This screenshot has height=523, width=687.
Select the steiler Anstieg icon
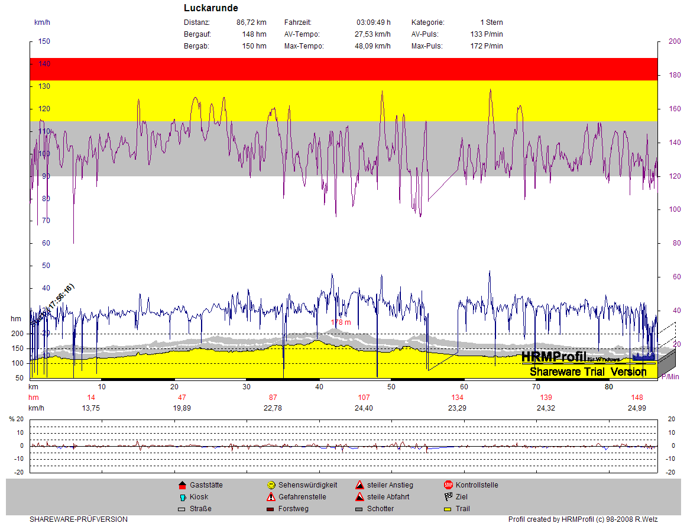pos(359,485)
